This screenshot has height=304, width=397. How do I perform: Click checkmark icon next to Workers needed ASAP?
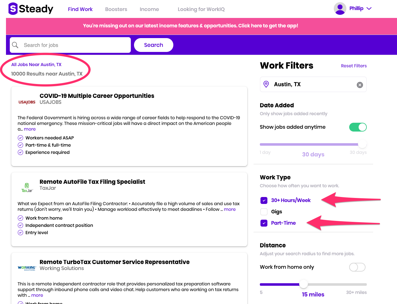pos(20,138)
